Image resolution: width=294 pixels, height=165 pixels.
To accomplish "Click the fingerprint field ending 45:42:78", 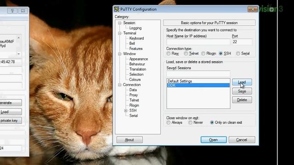I will pyautogui.click(x=11, y=62).
